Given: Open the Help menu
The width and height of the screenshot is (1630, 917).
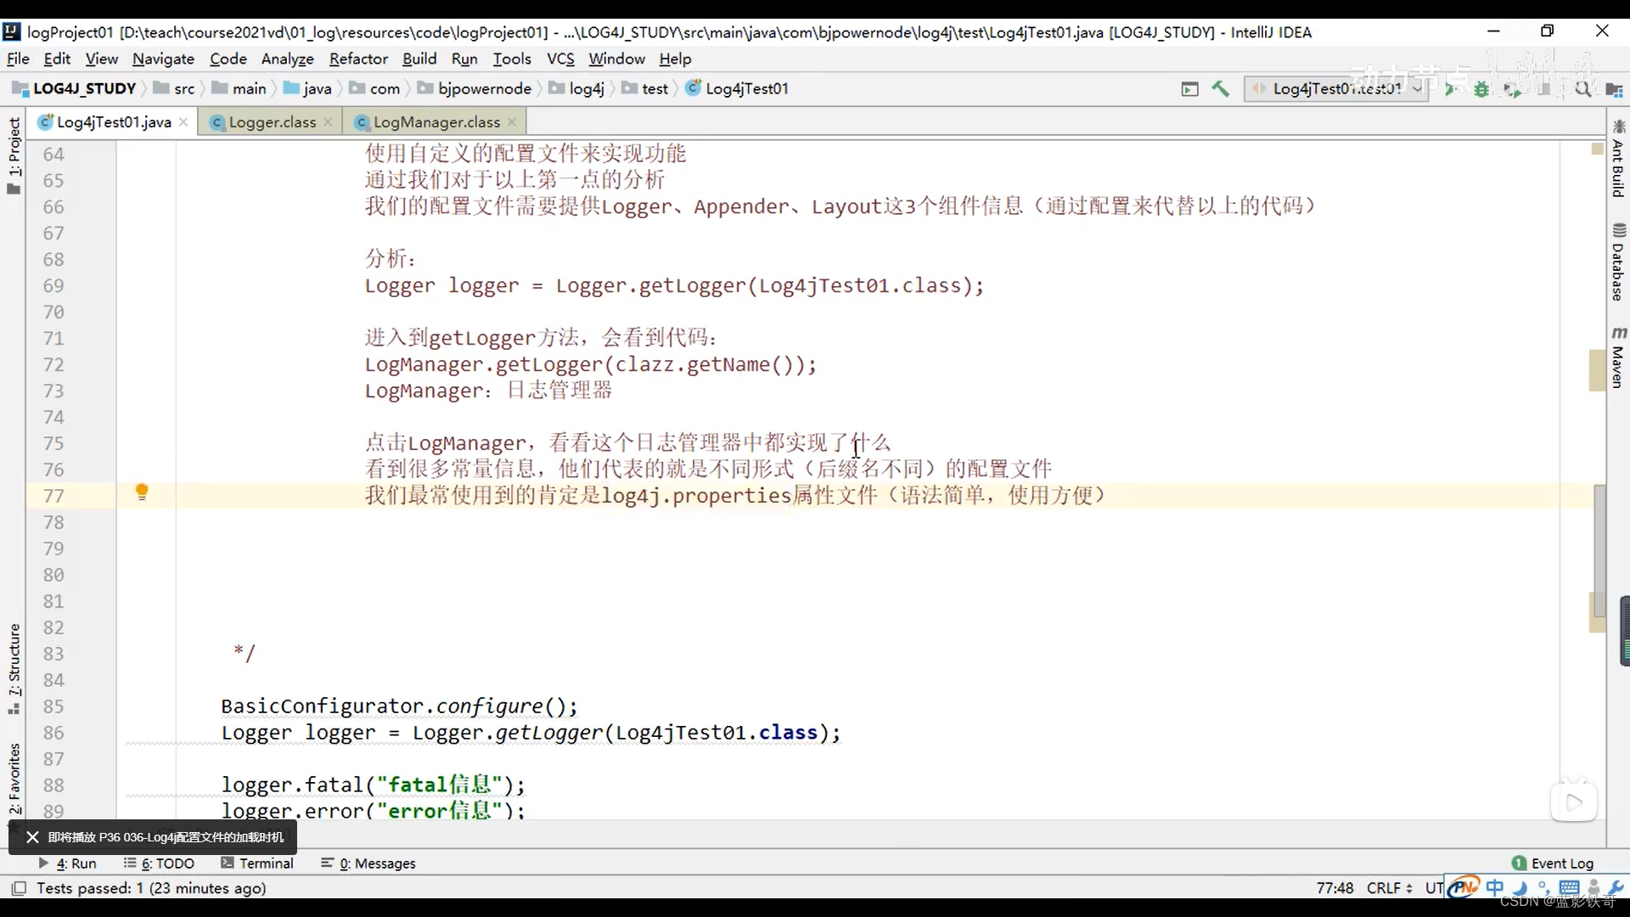Looking at the screenshot, I should (x=675, y=59).
